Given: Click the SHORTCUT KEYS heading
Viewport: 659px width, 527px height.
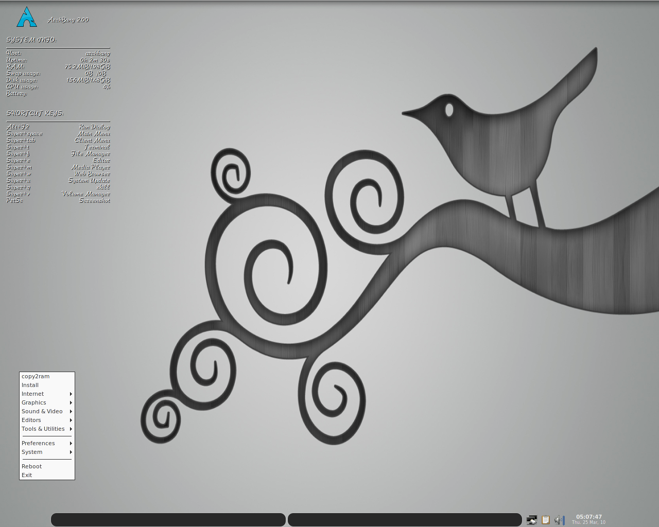Looking at the screenshot, I should 35,113.
